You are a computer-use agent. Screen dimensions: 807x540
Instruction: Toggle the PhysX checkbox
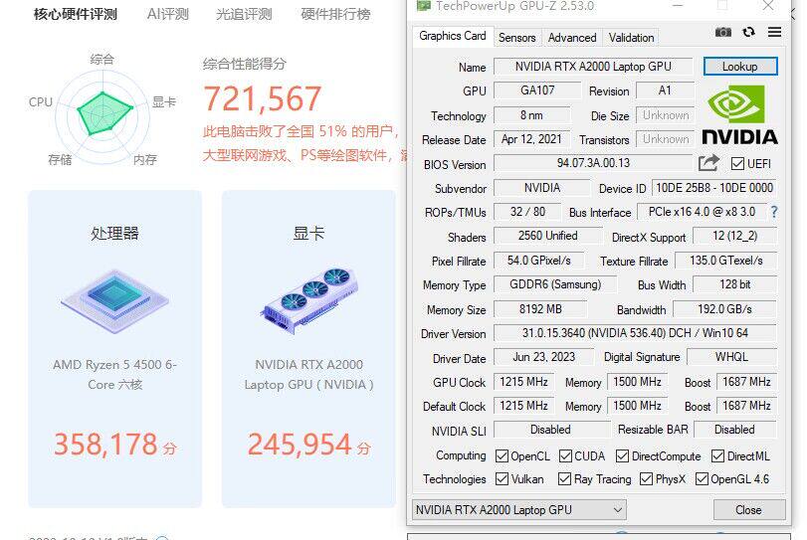(x=646, y=478)
